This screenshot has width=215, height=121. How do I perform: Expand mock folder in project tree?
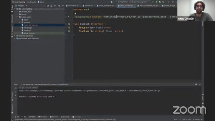(17, 14)
